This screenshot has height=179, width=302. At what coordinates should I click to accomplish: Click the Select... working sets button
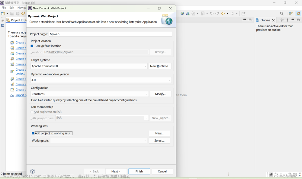[x=159, y=140]
